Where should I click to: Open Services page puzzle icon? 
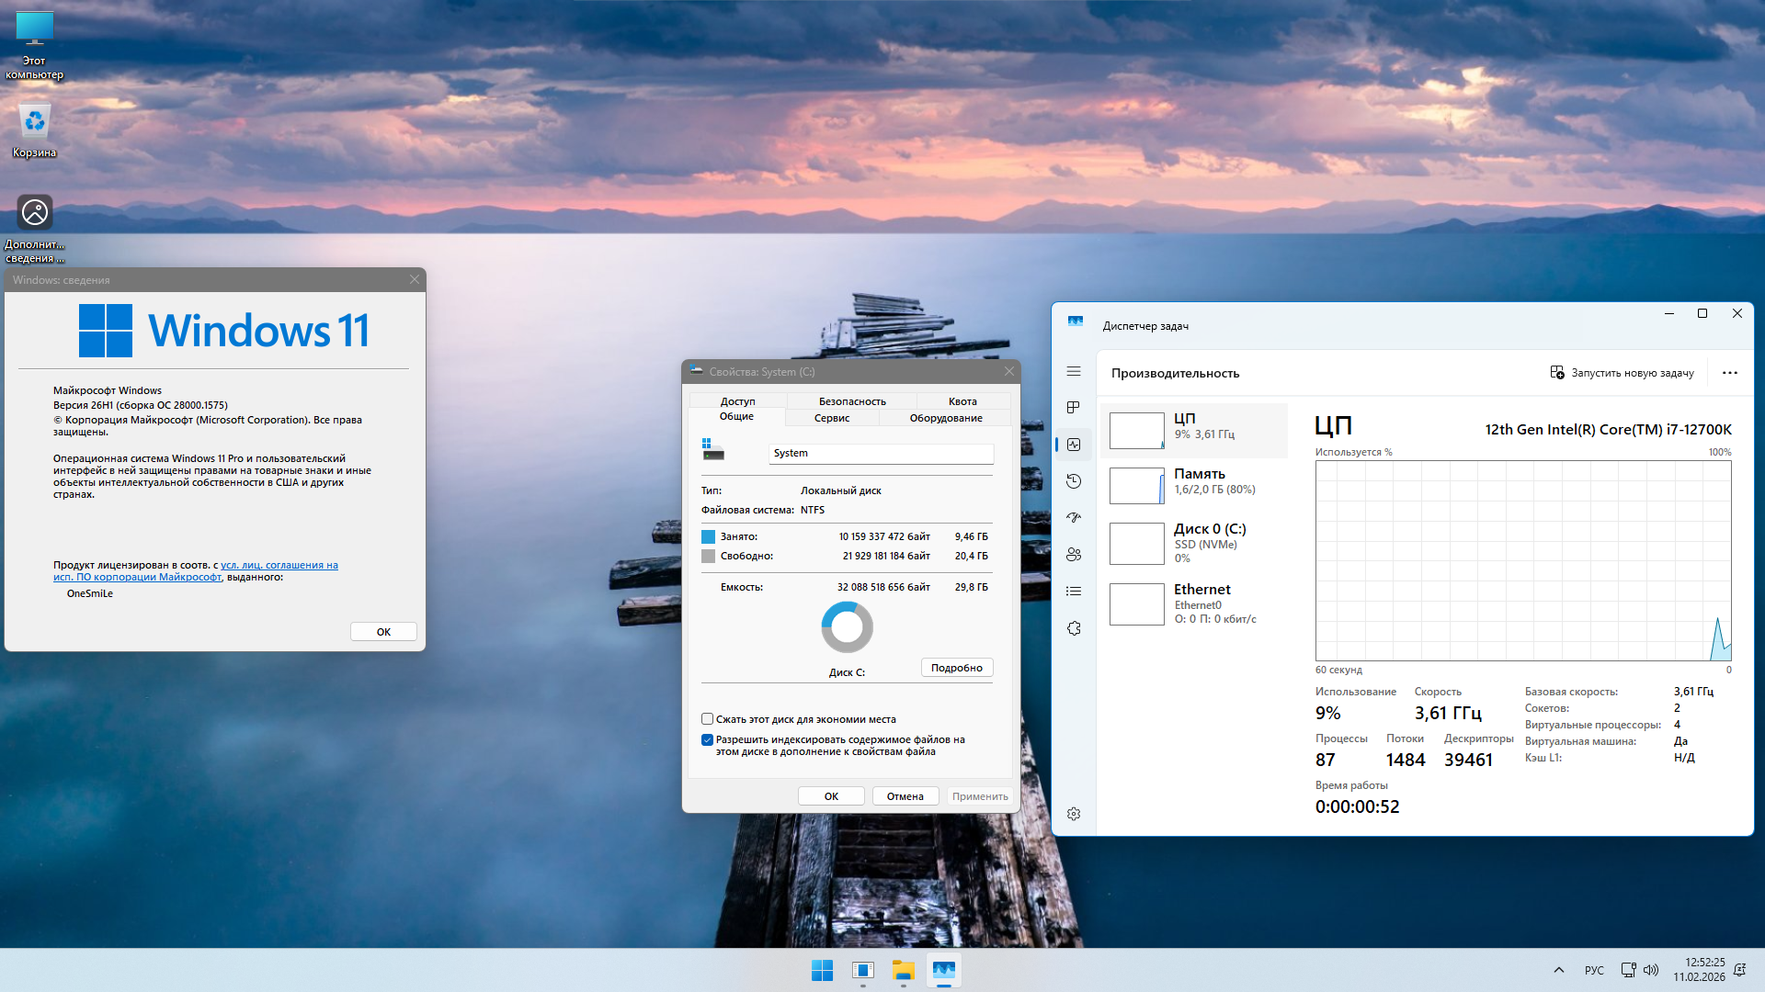coord(1074,628)
